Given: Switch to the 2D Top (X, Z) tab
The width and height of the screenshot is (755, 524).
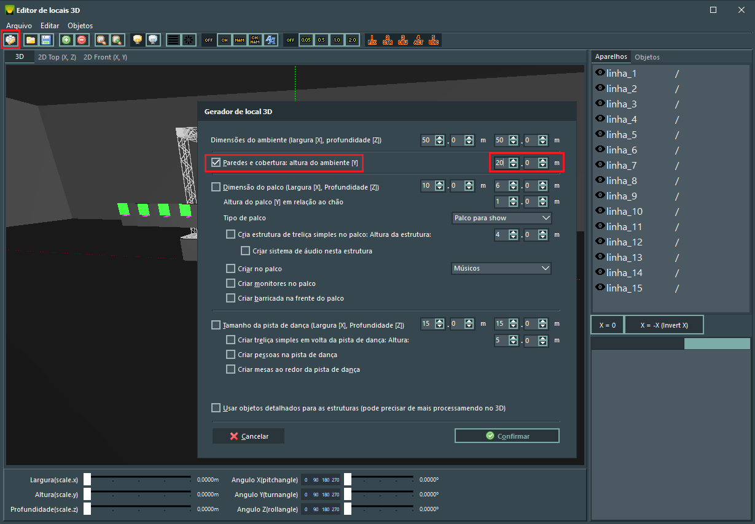Looking at the screenshot, I should coord(57,57).
